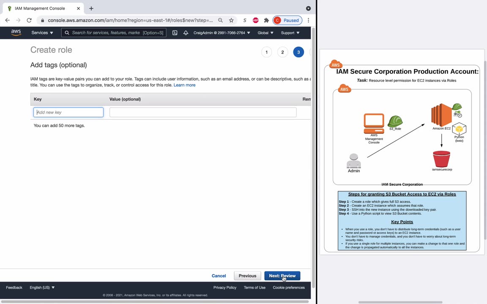The width and height of the screenshot is (487, 304).
Task: Click the S3_Role hard hat icon
Action: pos(395,121)
